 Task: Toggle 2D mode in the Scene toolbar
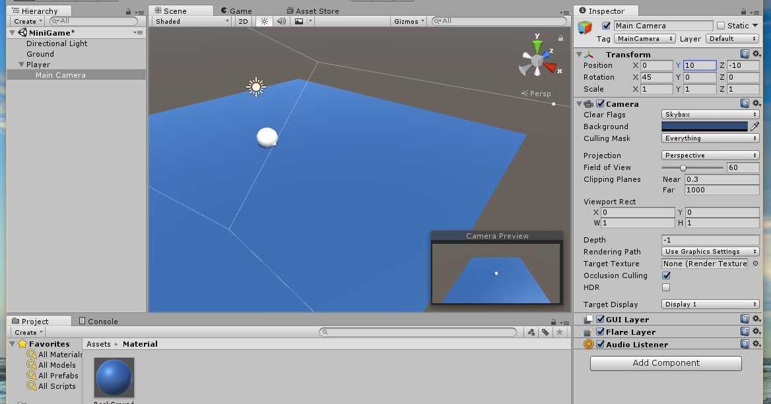point(243,20)
